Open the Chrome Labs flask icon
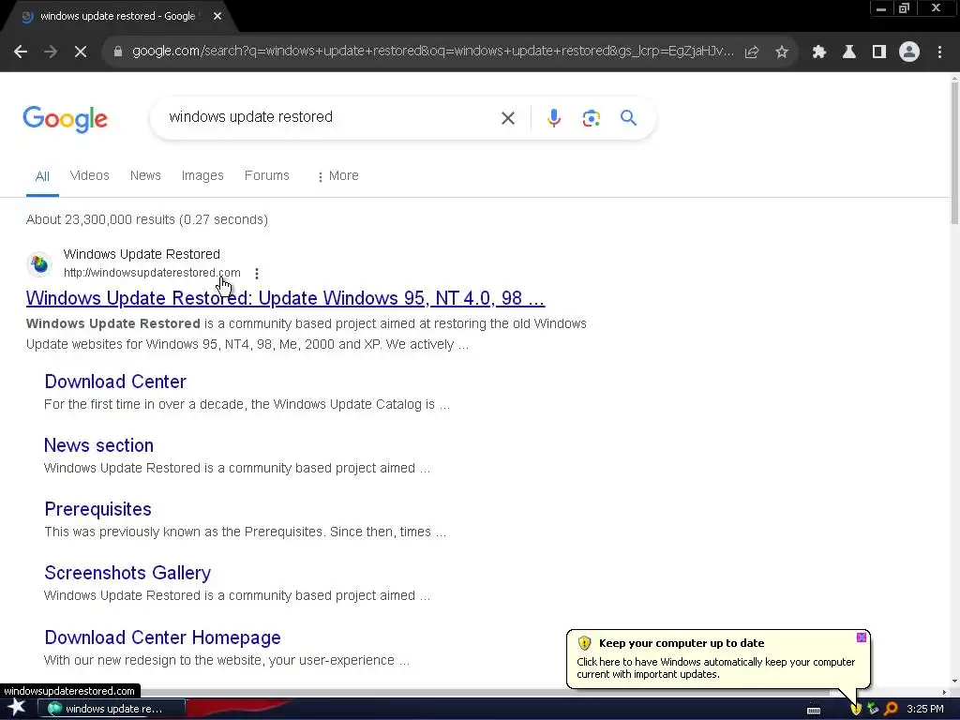This screenshot has height=720, width=960. (849, 52)
